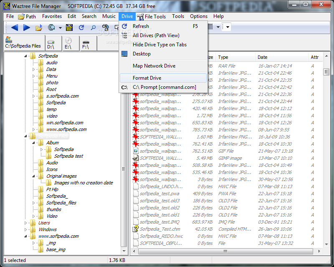This screenshot has width=334, height=267.
Task: Switch to the E:\ CD drive tab
Action: (71, 43)
